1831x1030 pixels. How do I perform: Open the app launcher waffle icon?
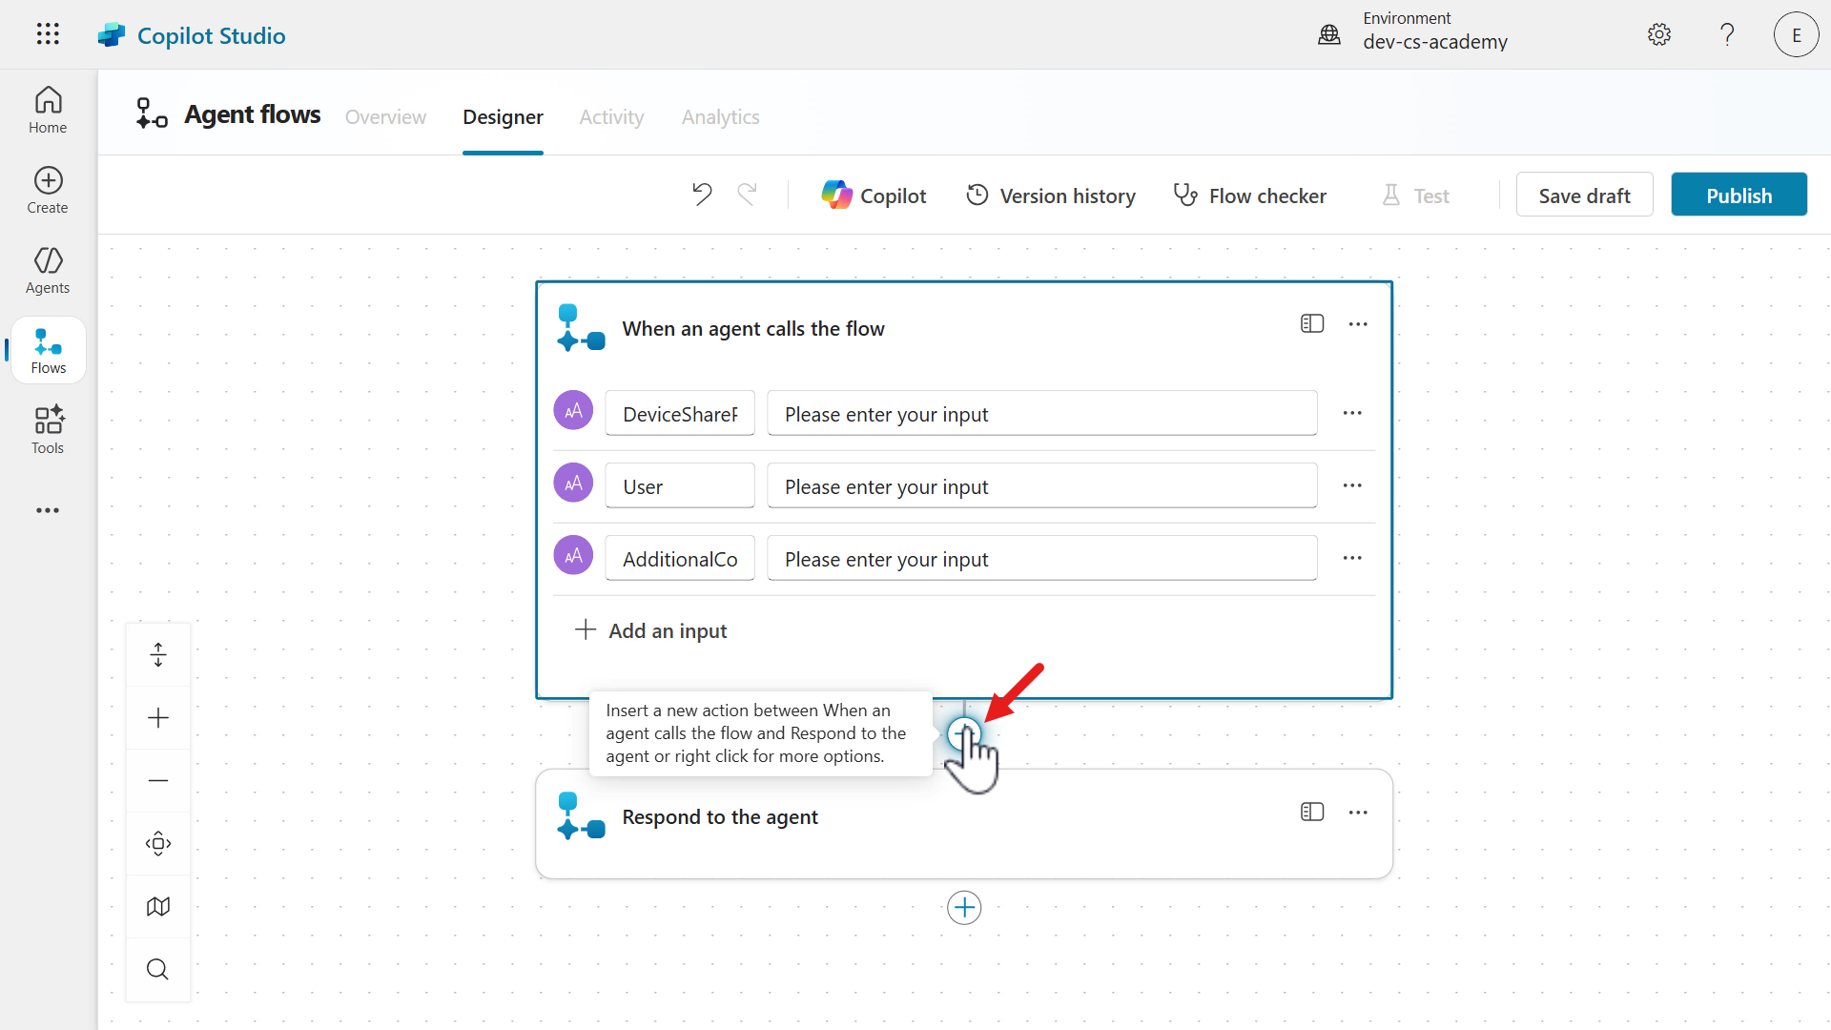click(48, 34)
